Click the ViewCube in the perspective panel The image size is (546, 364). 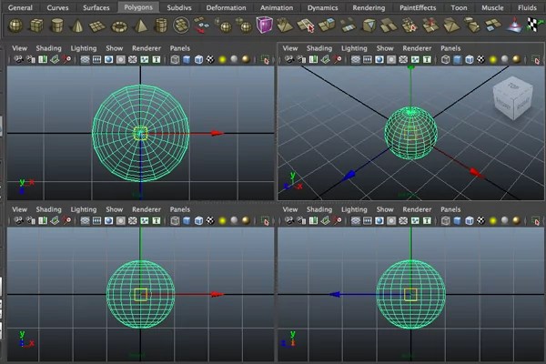coord(512,97)
